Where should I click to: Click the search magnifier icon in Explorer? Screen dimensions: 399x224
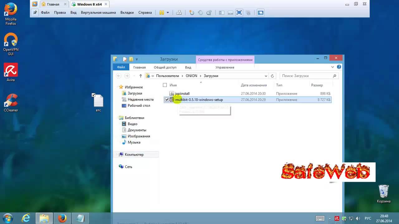(x=334, y=76)
